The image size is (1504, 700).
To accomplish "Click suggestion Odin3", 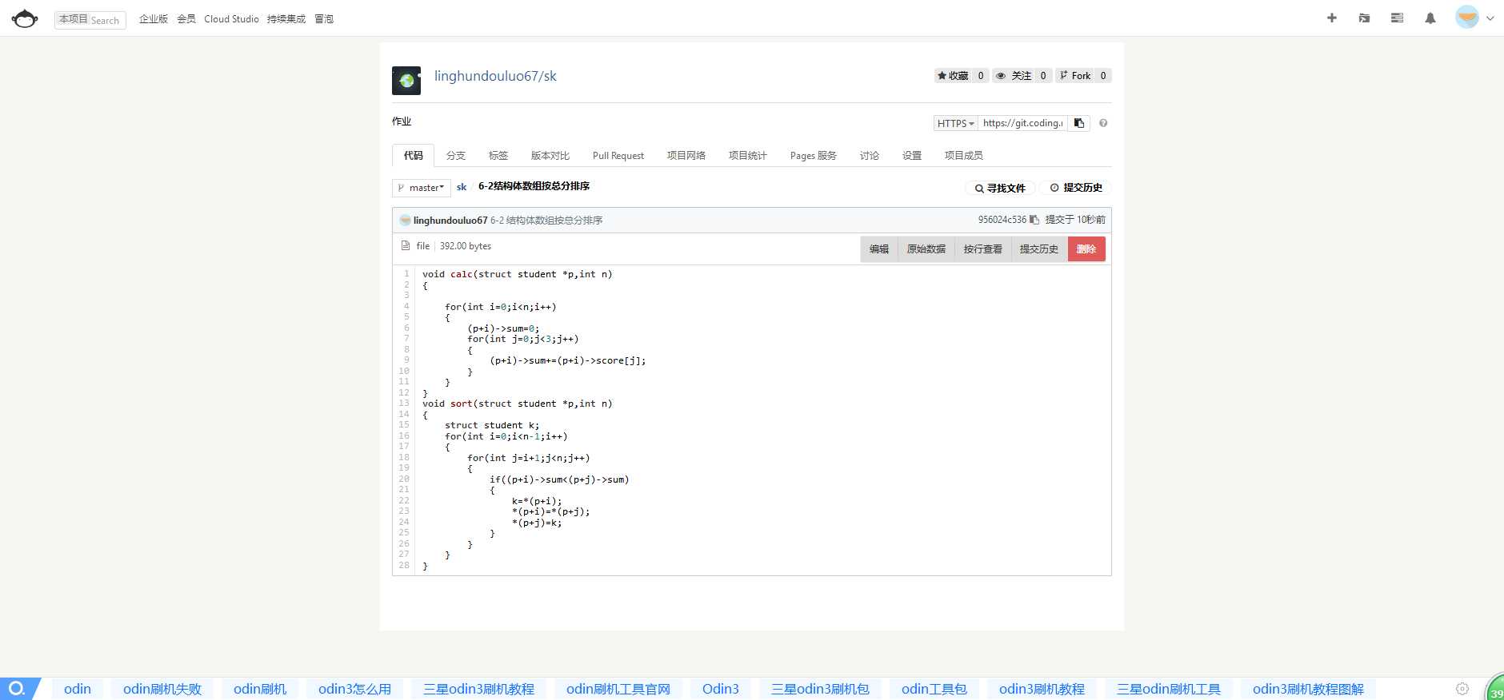I will point(721,689).
